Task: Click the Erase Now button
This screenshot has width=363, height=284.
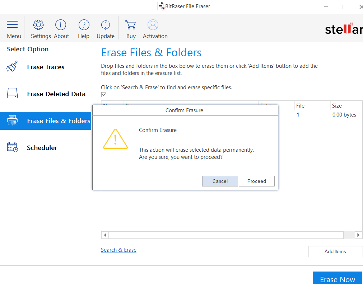Action: tap(337, 279)
